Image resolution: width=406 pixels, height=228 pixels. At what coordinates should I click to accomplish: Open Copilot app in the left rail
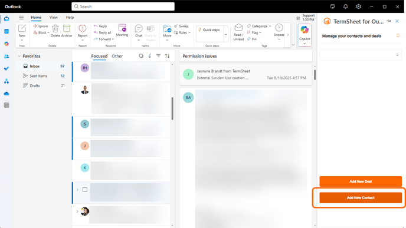click(6, 44)
